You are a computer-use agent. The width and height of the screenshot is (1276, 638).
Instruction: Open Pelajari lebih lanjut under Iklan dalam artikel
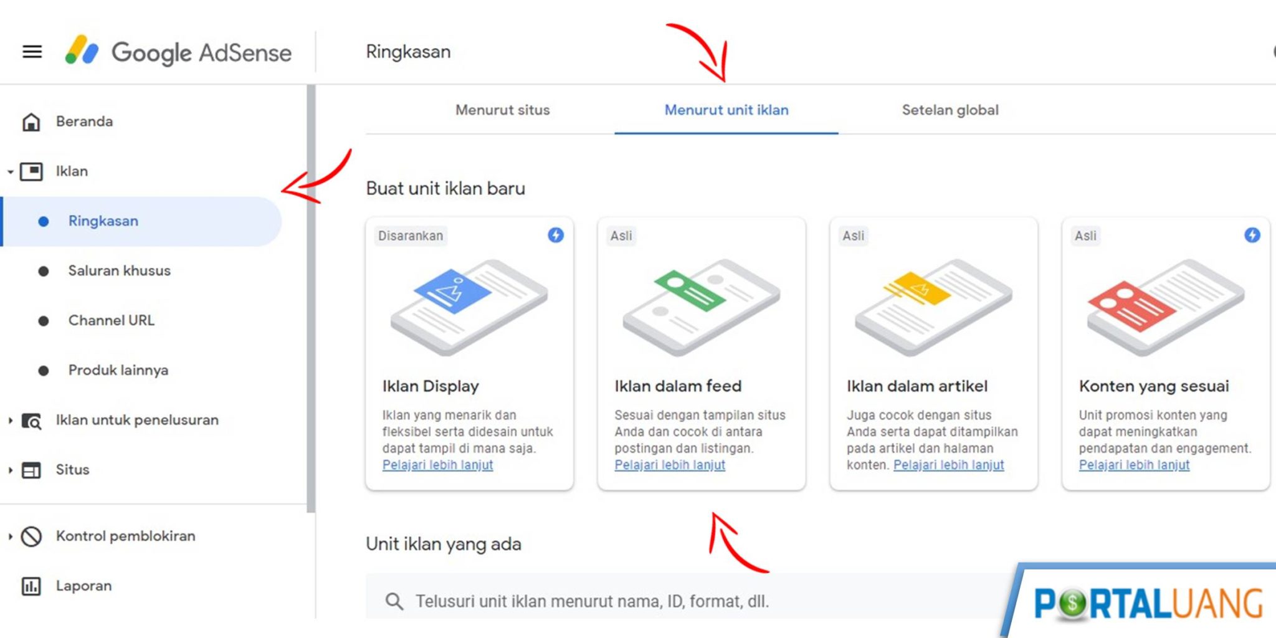pos(948,465)
